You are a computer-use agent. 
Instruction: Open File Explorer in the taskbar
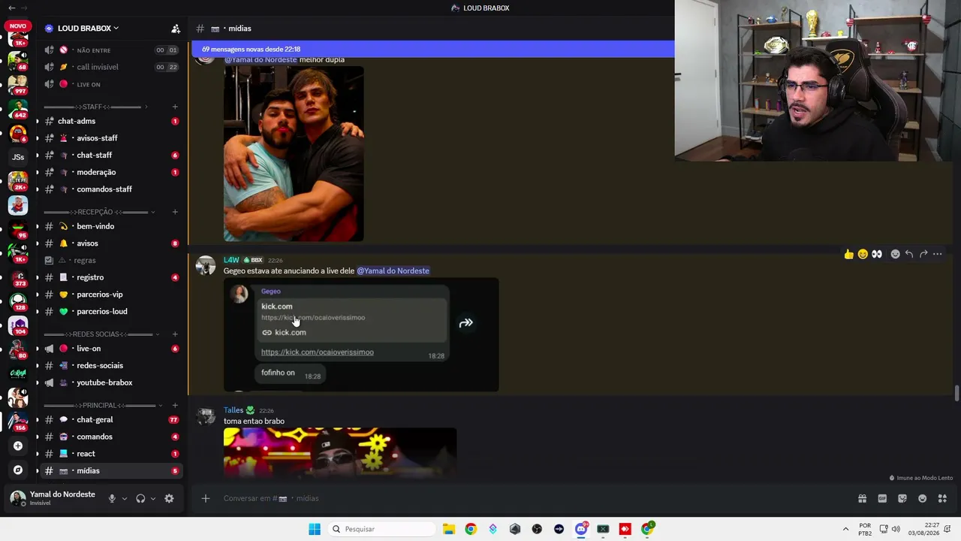449,529
